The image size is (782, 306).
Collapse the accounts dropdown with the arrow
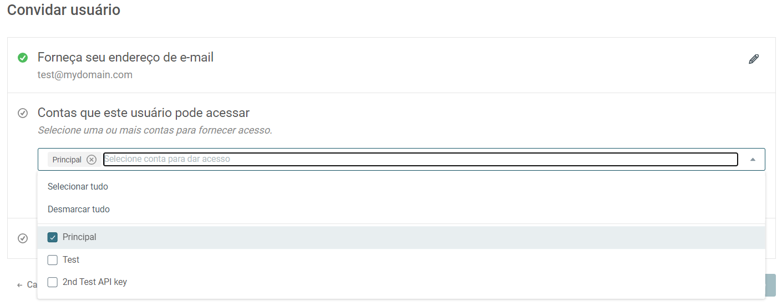click(753, 159)
